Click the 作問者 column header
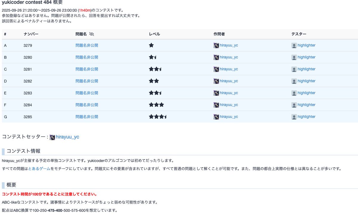The height and width of the screenshot is (215, 358). coord(219,34)
